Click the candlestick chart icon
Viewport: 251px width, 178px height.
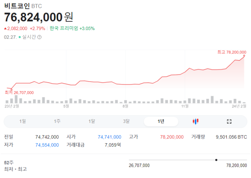tap(195, 121)
